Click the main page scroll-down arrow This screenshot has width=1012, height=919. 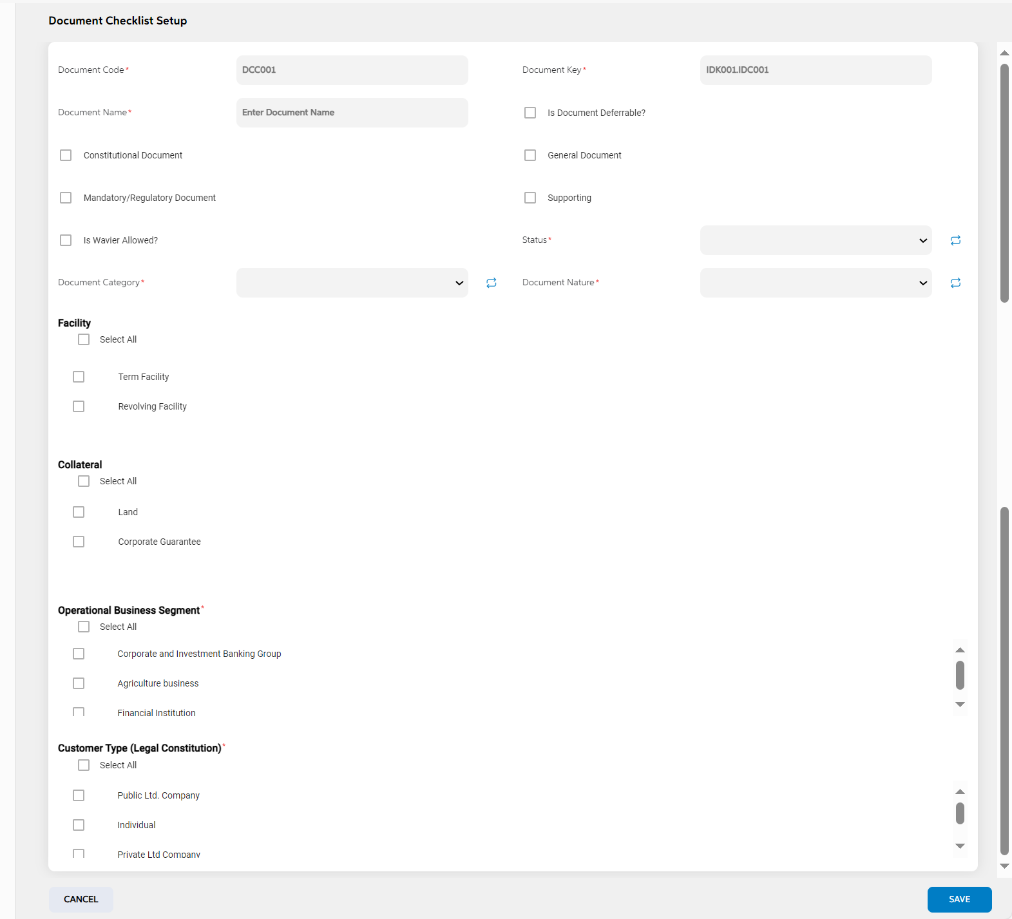1004,867
